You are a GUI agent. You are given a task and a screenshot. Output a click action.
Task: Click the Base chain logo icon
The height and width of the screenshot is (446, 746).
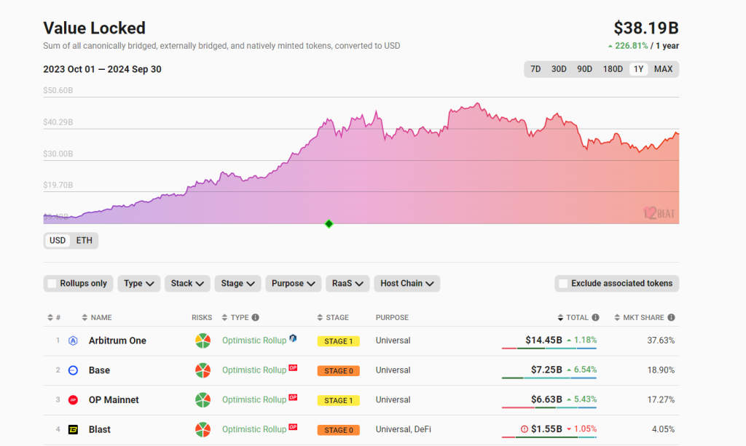73,370
